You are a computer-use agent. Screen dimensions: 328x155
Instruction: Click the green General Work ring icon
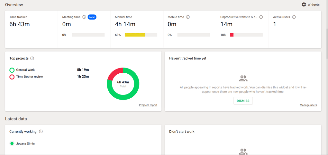[x=12, y=70]
